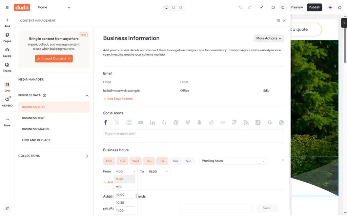The image size is (347, 216).
Task: Click the share icon in the top bar
Action: (283, 7)
